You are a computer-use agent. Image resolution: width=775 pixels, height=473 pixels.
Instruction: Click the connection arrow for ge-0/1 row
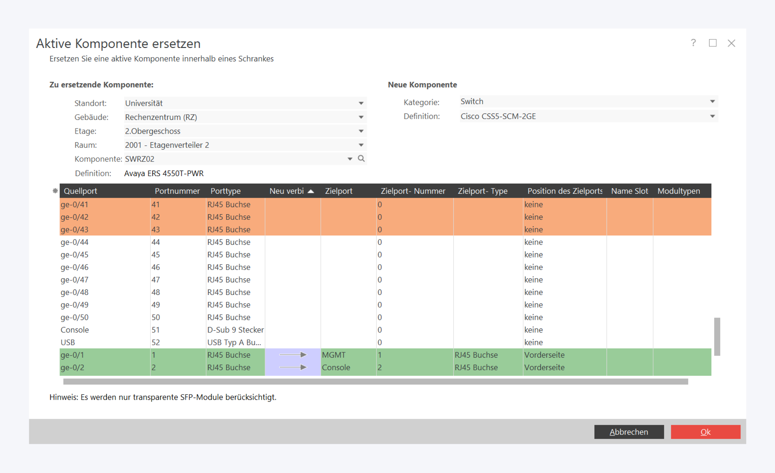(x=293, y=355)
